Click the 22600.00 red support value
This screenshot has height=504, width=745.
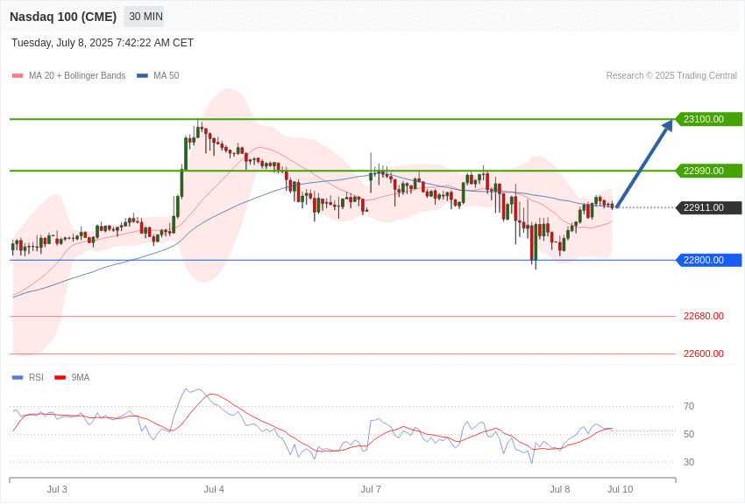pos(704,353)
